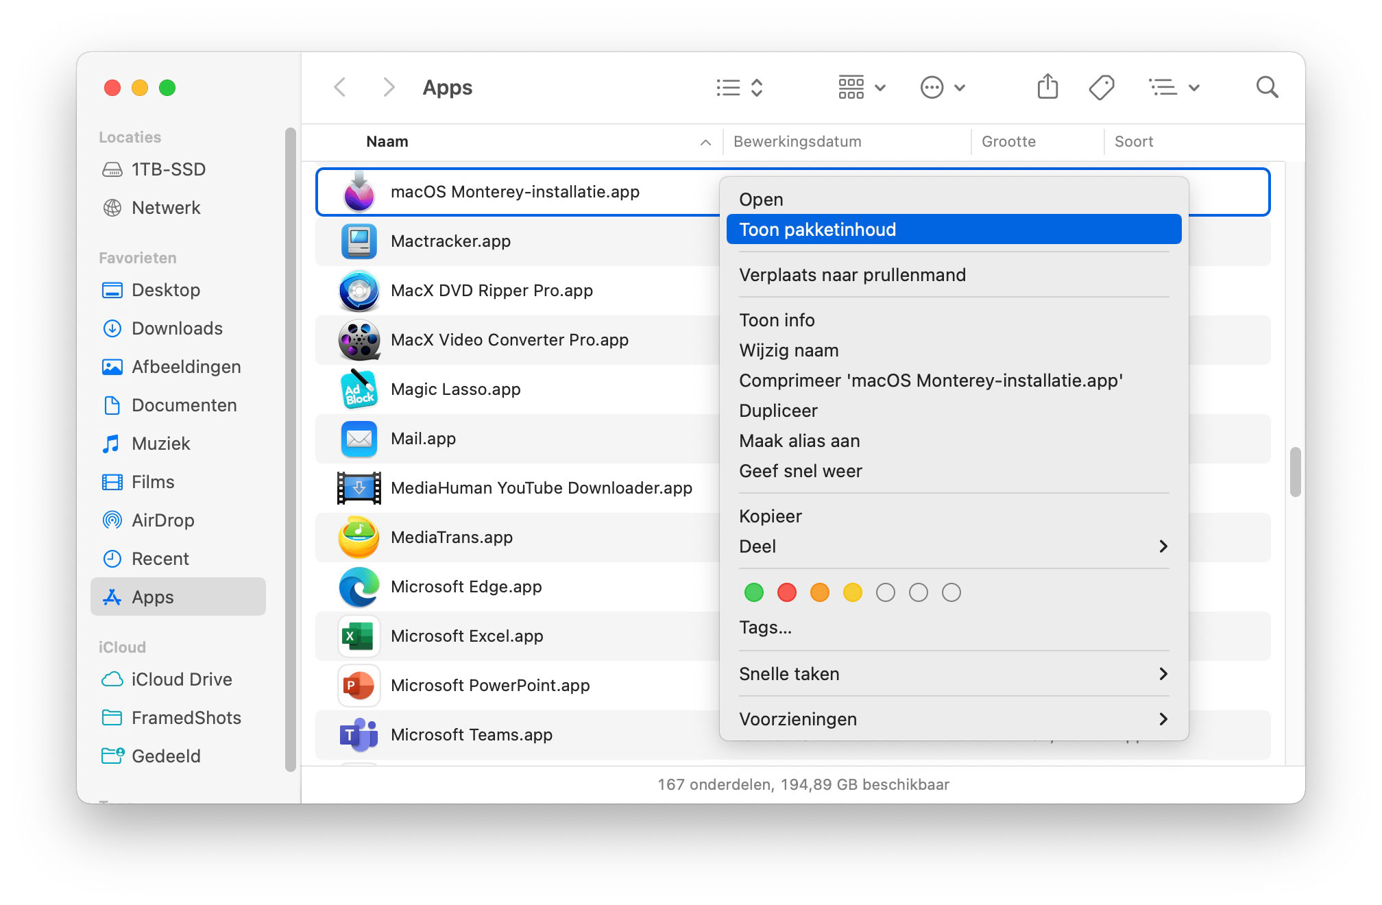Expand the Snelle taken submenu

pyautogui.click(x=954, y=674)
